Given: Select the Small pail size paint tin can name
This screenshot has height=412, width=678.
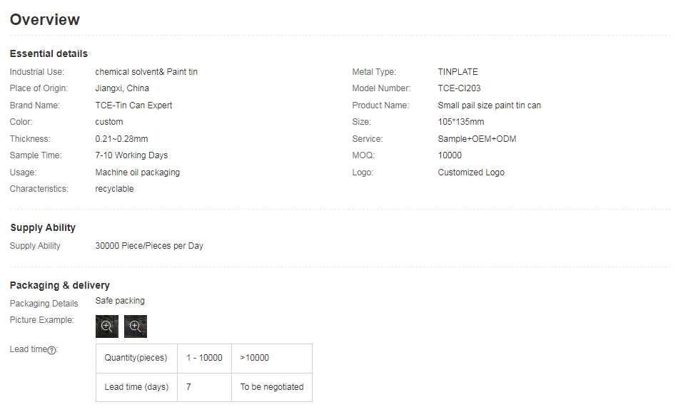Looking at the screenshot, I should tap(489, 105).
